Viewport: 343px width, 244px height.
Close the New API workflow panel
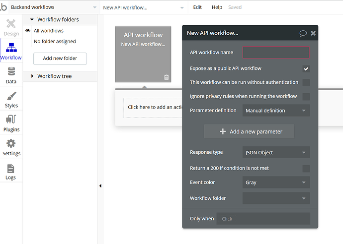coord(313,33)
